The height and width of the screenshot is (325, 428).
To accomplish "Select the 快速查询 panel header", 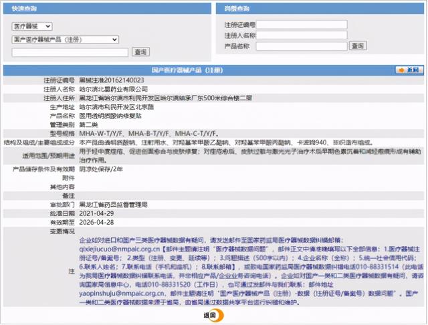I will pyautogui.click(x=25, y=8).
